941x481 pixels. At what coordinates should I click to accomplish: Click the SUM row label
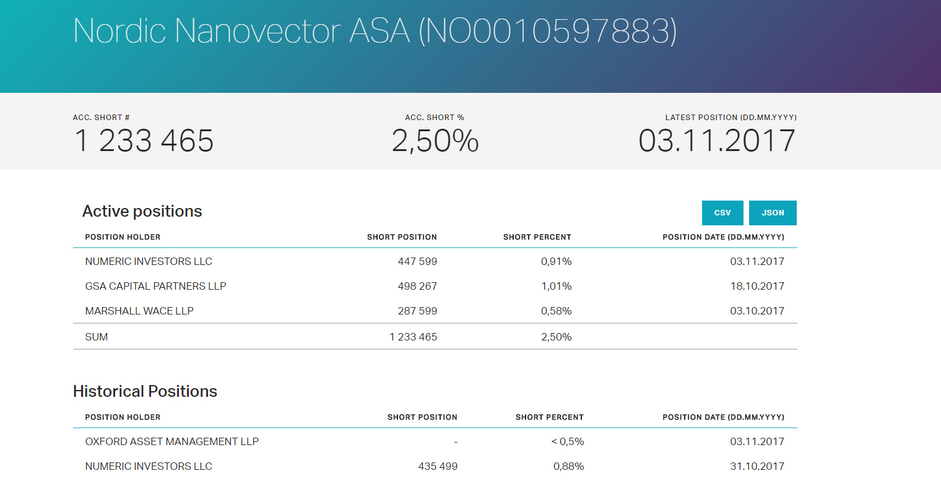(x=97, y=337)
